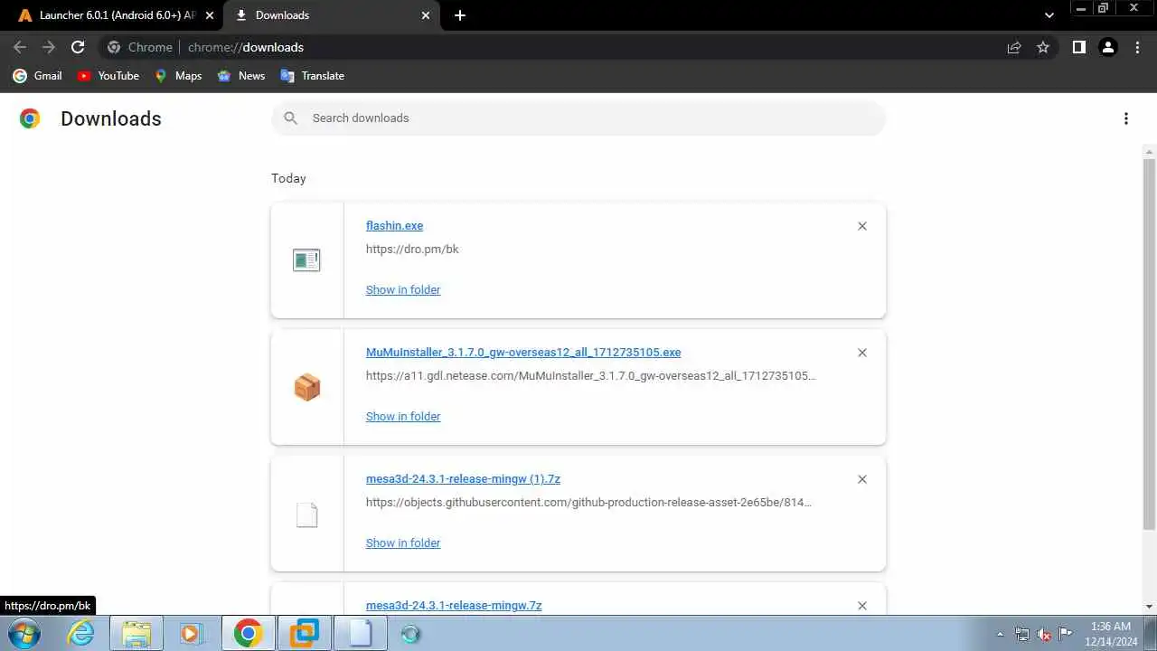Go back in Chrome
The height and width of the screenshot is (651, 1157).
(x=20, y=47)
